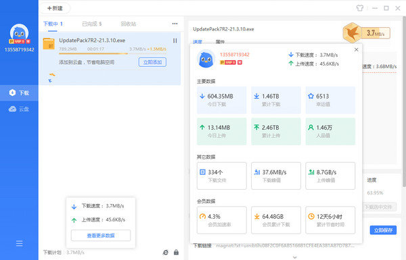Click the 604.35MB 今日下载 card

point(222,100)
